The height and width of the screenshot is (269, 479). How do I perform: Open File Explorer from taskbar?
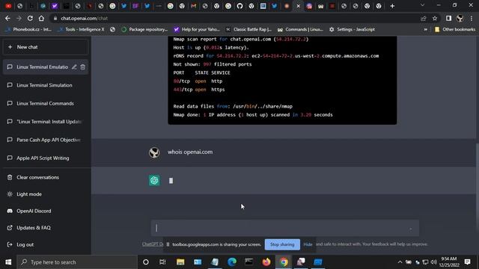(180, 262)
